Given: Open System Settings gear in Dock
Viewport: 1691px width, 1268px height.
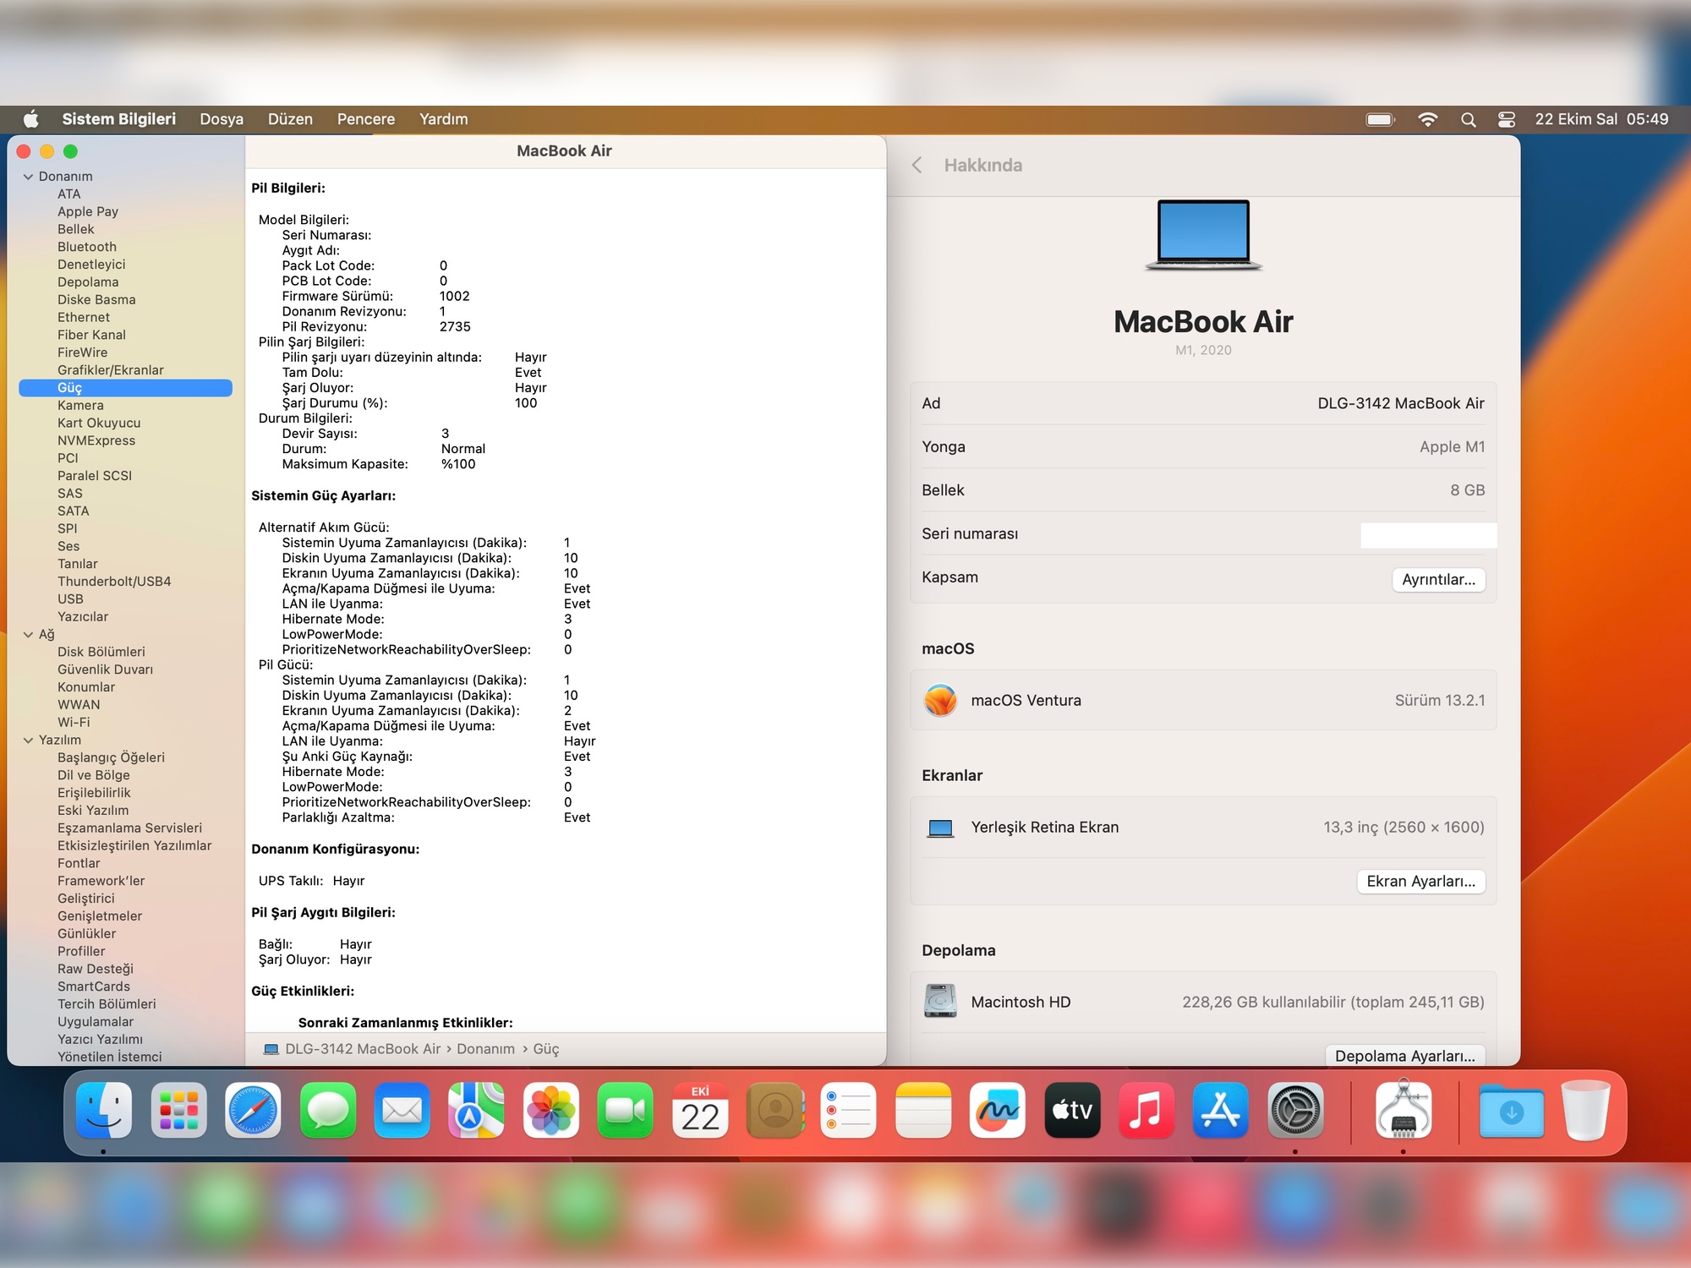Looking at the screenshot, I should click(1295, 1110).
